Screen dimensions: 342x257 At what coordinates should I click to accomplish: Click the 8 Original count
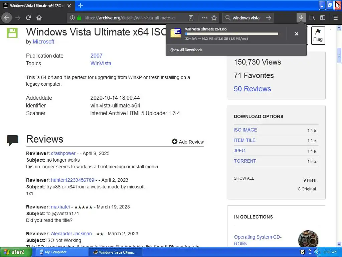point(307,189)
